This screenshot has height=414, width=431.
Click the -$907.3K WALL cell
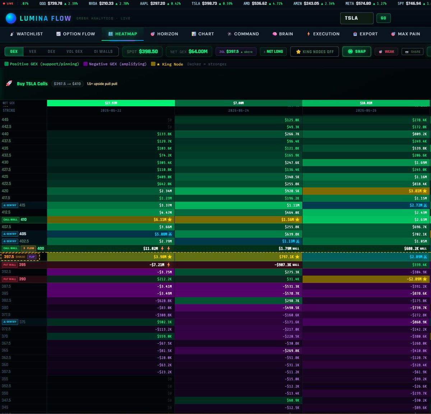[238, 265]
